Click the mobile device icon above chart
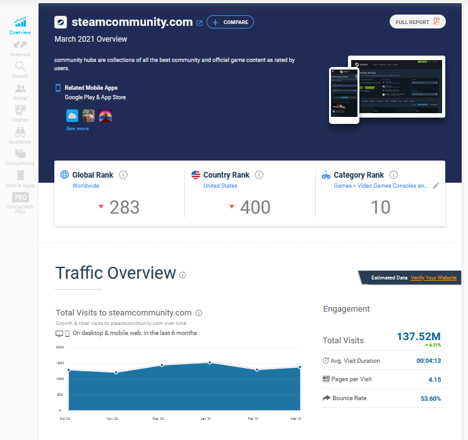The width and height of the screenshot is (468, 440). [67, 333]
